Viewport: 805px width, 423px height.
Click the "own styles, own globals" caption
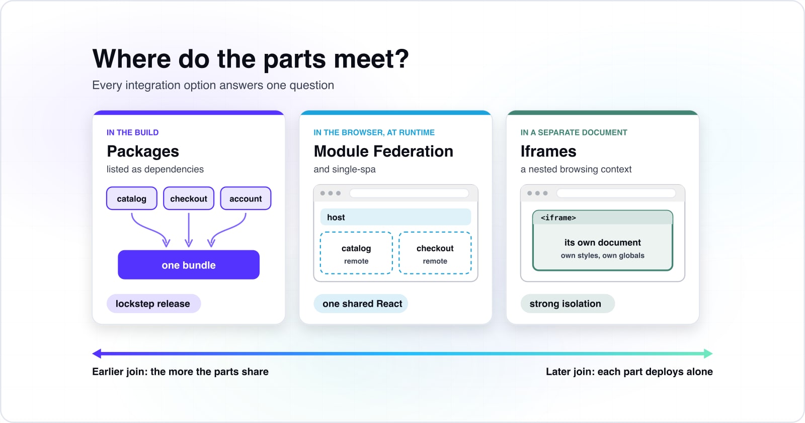point(603,255)
